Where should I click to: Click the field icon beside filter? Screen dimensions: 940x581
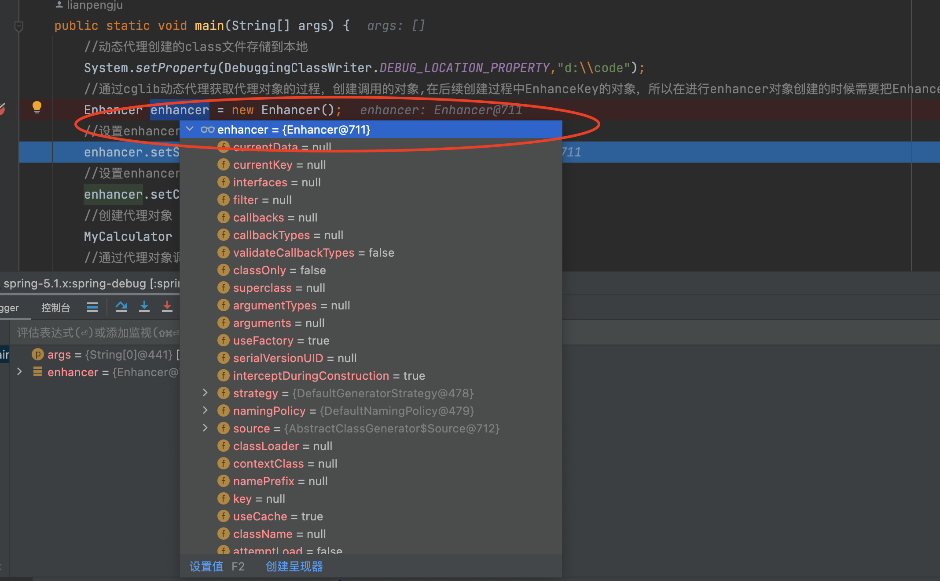[x=224, y=200]
